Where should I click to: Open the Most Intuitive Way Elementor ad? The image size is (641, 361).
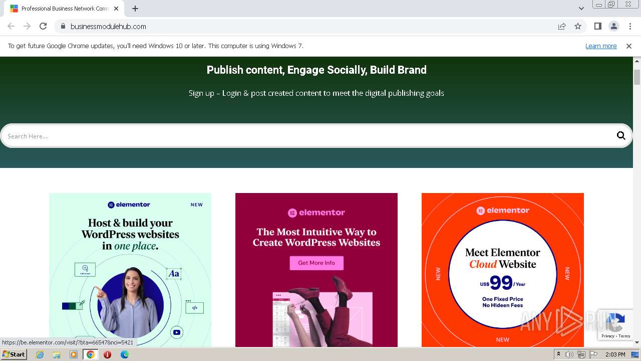[316, 270]
